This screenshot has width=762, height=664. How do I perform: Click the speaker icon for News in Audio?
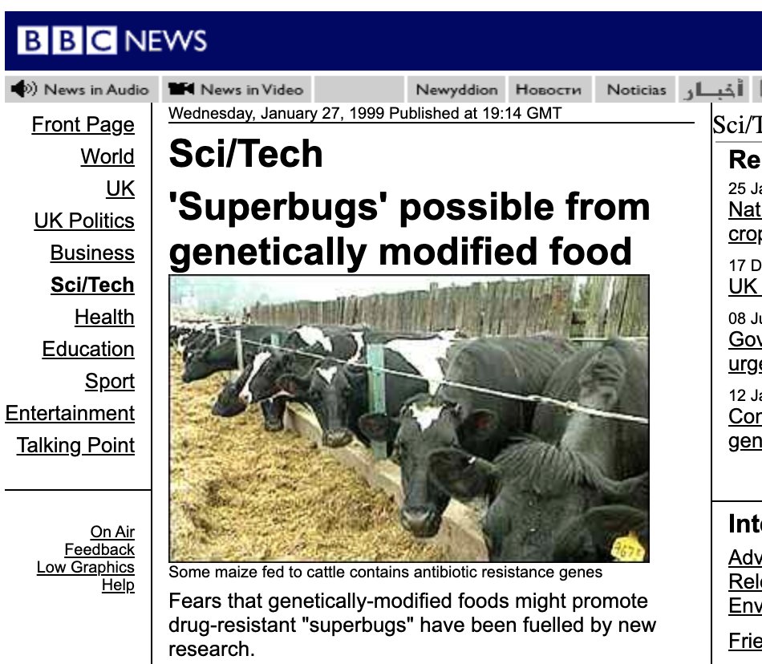[x=24, y=89]
